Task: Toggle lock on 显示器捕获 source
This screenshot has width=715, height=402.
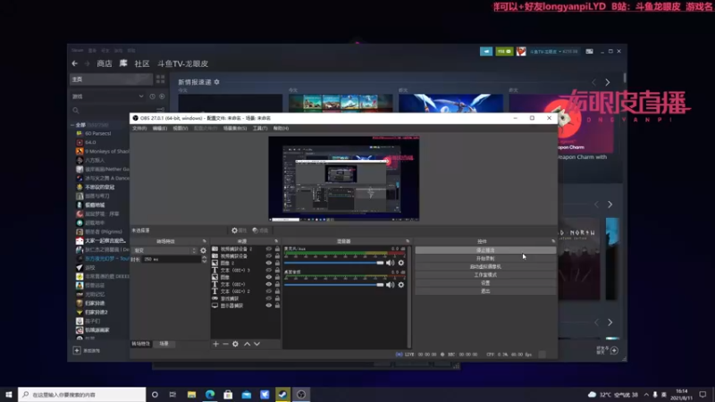Action: [x=277, y=306]
